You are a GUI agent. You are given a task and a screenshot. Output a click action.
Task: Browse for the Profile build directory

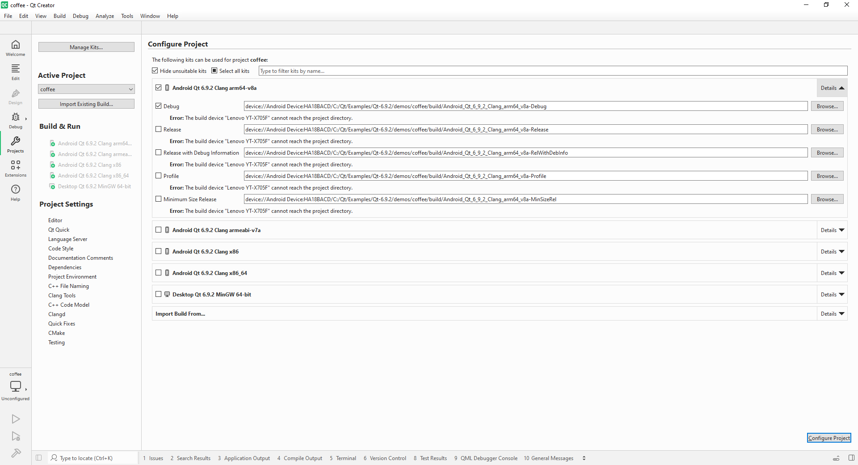pos(827,176)
